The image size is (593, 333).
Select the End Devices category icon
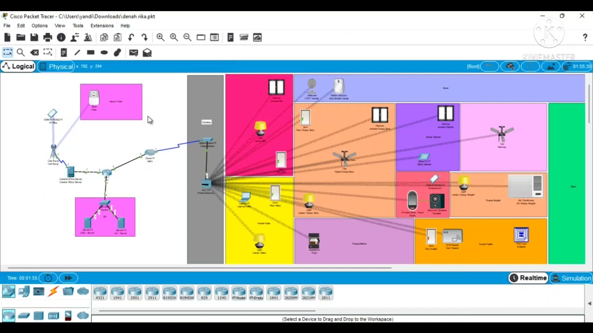point(24,291)
